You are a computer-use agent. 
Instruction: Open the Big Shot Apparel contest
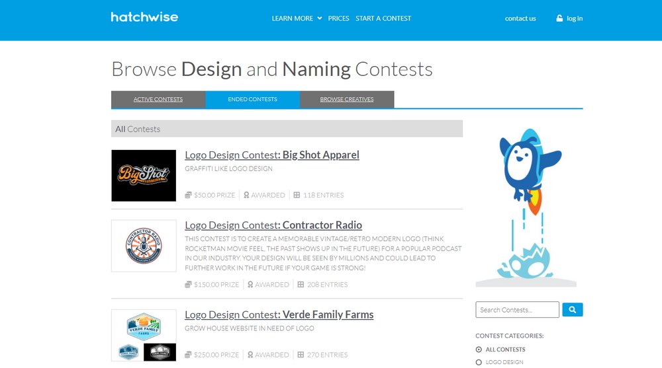[x=272, y=155]
